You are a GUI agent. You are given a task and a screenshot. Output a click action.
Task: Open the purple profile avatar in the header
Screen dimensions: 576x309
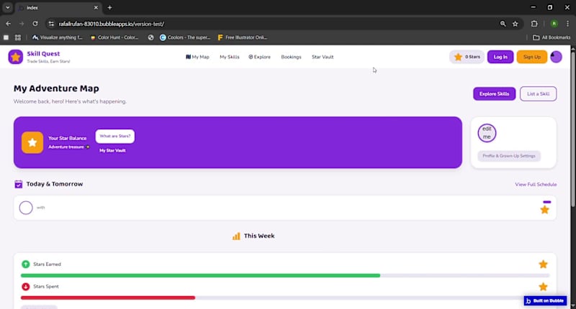[x=556, y=57]
